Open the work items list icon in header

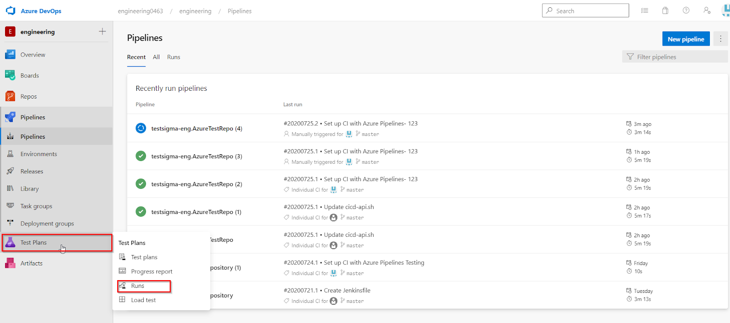coord(644,10)
